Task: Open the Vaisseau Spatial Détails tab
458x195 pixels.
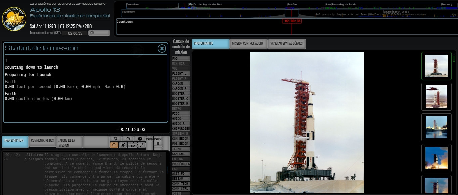Action: 286,44
